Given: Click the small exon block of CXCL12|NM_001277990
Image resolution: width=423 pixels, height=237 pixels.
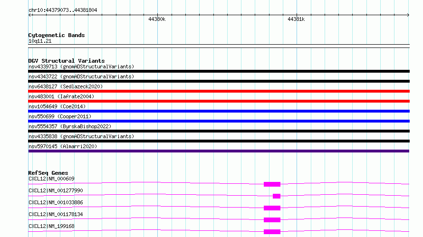Looking at the screenshot, I should coord(277,196).
